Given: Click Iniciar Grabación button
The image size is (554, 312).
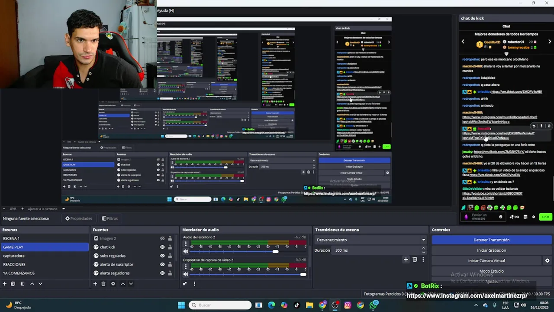Looking at the screenshot, I should 491,250.
